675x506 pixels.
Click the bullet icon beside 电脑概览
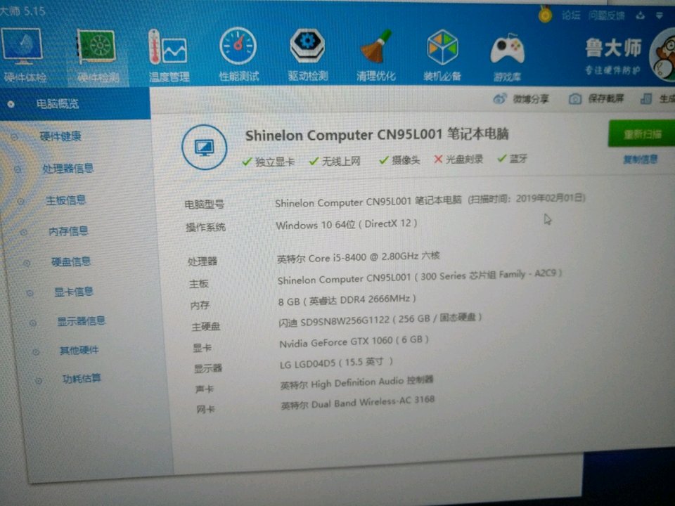tap(11, 104)
